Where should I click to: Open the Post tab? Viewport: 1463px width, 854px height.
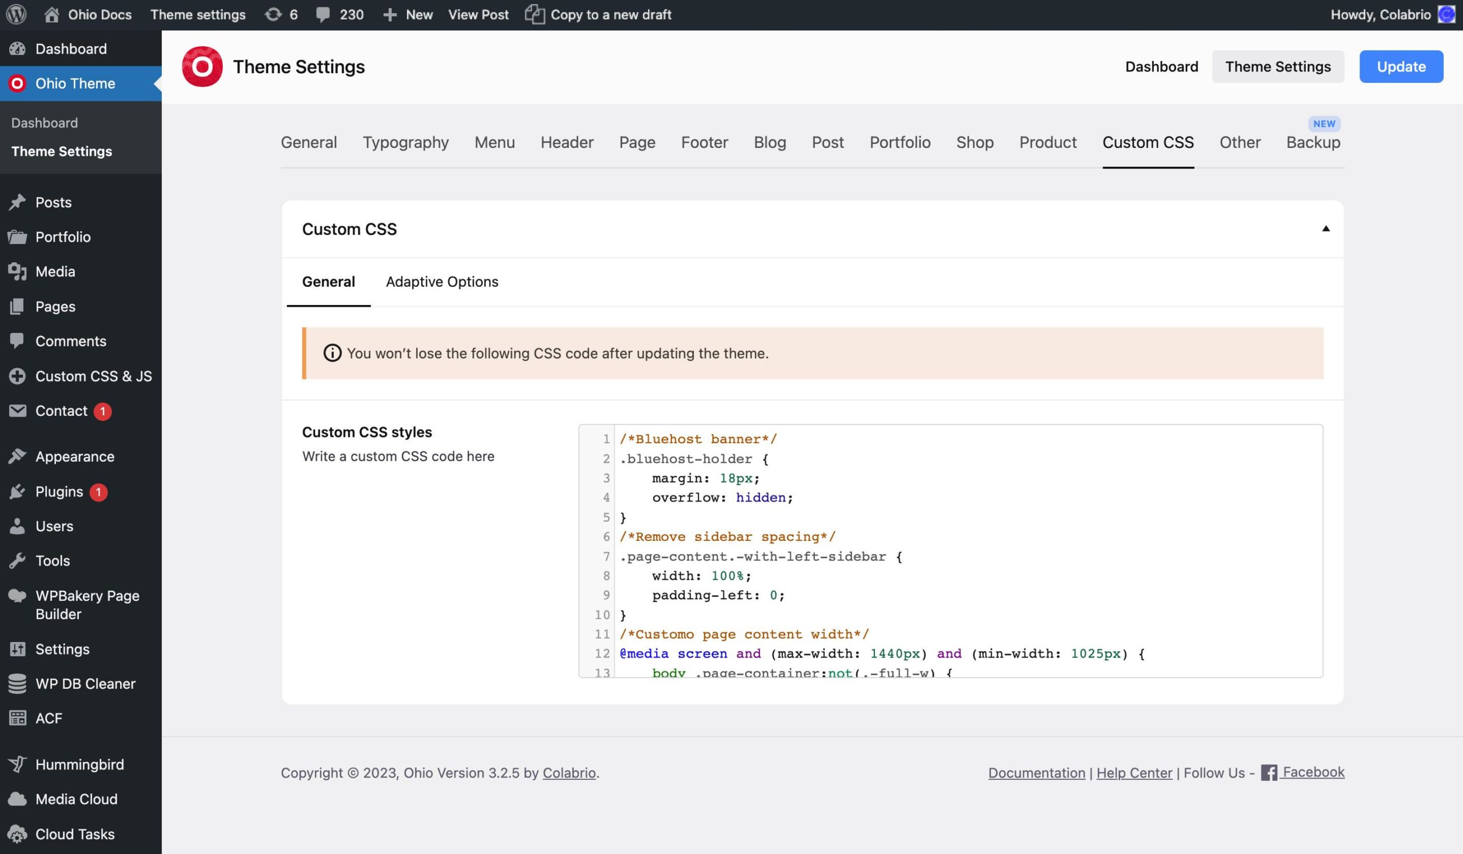click(x=828, y=142)
